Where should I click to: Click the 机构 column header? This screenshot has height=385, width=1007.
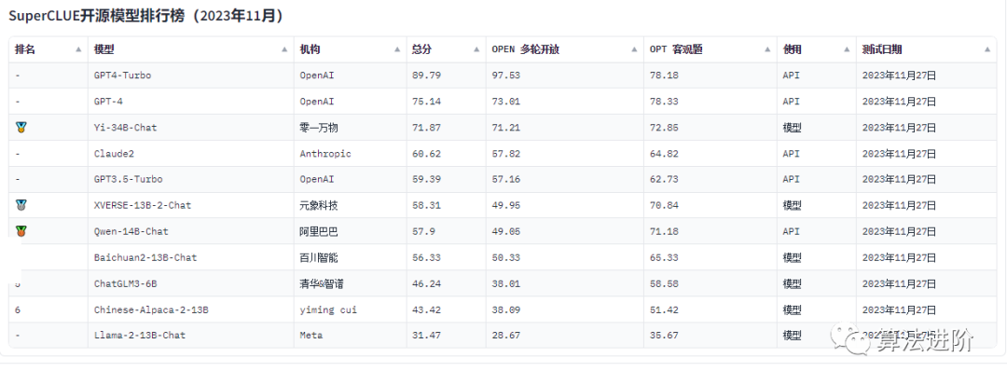[350, 49]
